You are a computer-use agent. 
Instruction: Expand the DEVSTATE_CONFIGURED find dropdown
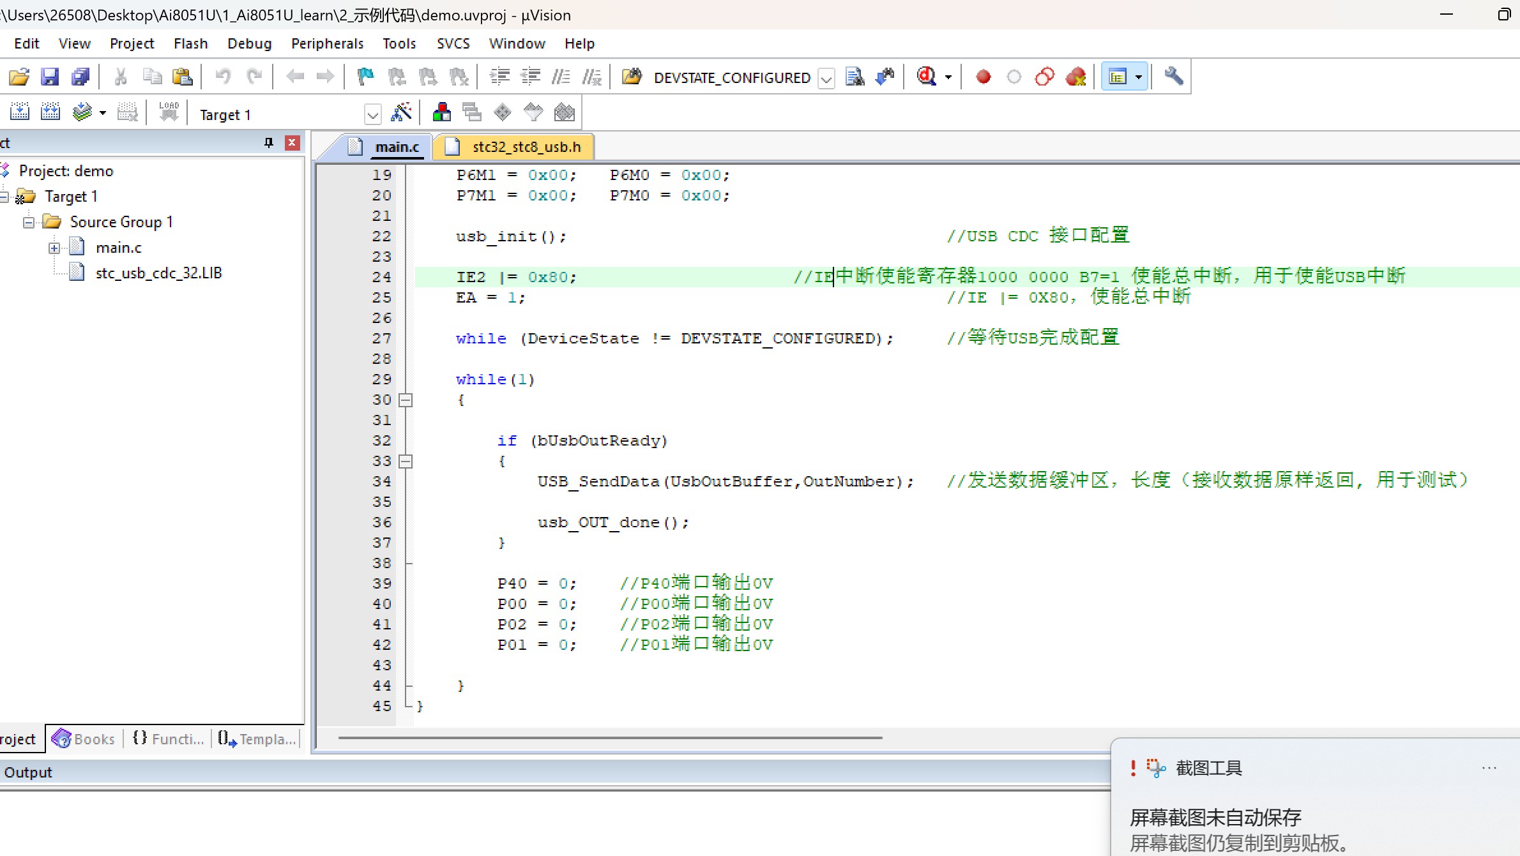(x=826, y=78)
